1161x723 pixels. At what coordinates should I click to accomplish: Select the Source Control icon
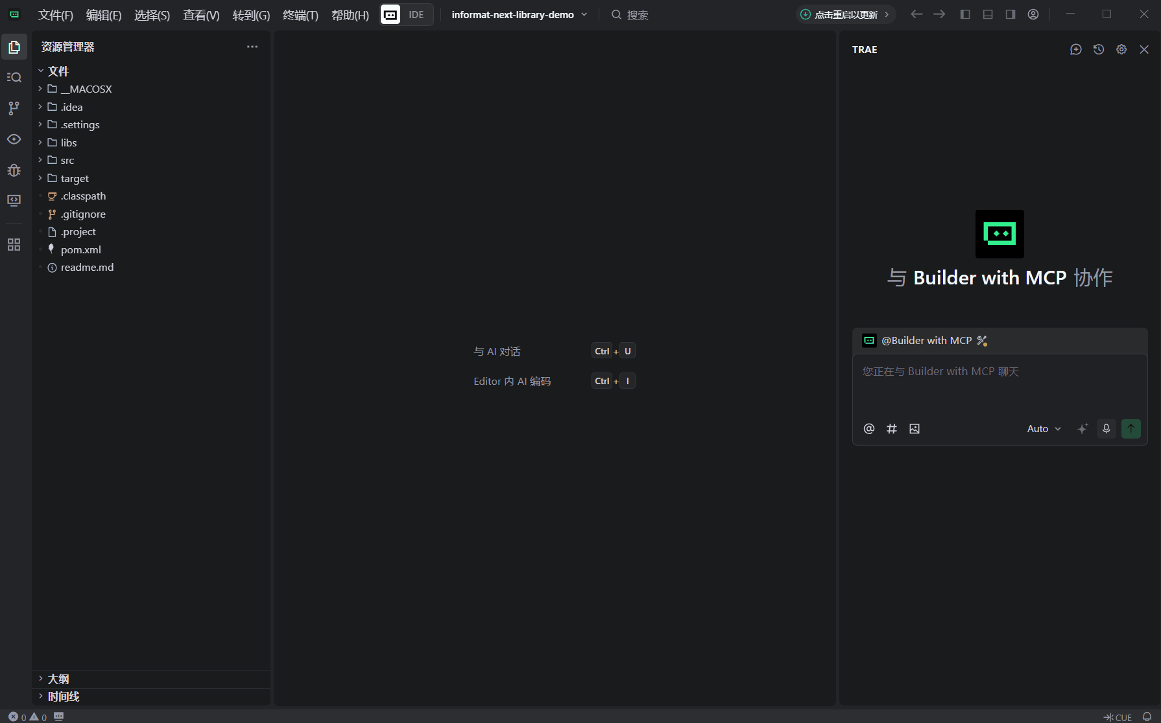14,108
